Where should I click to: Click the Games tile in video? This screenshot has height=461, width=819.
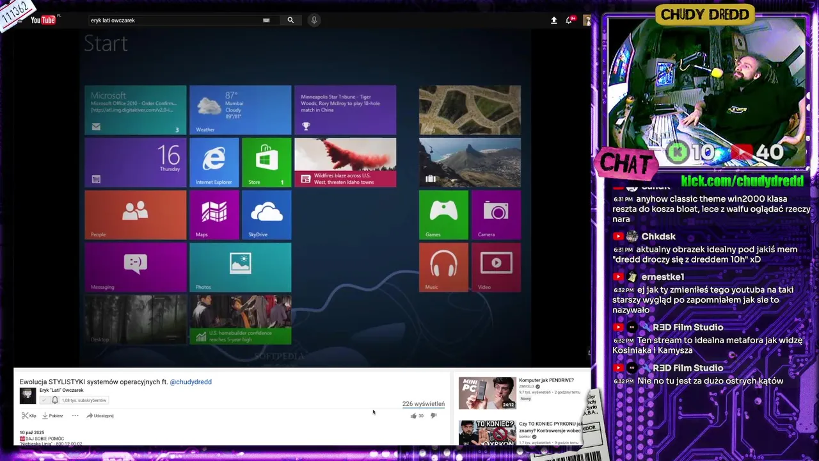[443, 215]
